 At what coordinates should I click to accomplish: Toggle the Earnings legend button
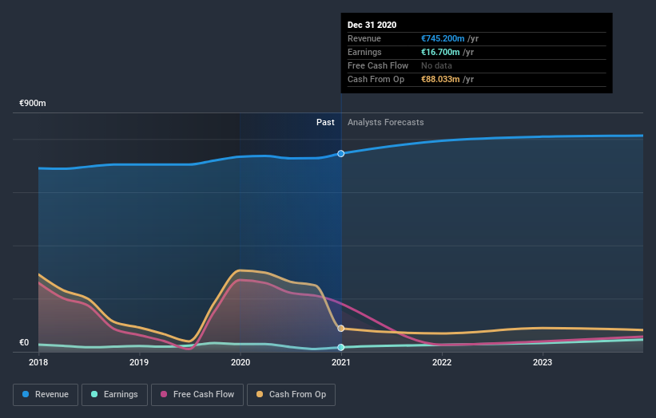[x=114, y=395]
